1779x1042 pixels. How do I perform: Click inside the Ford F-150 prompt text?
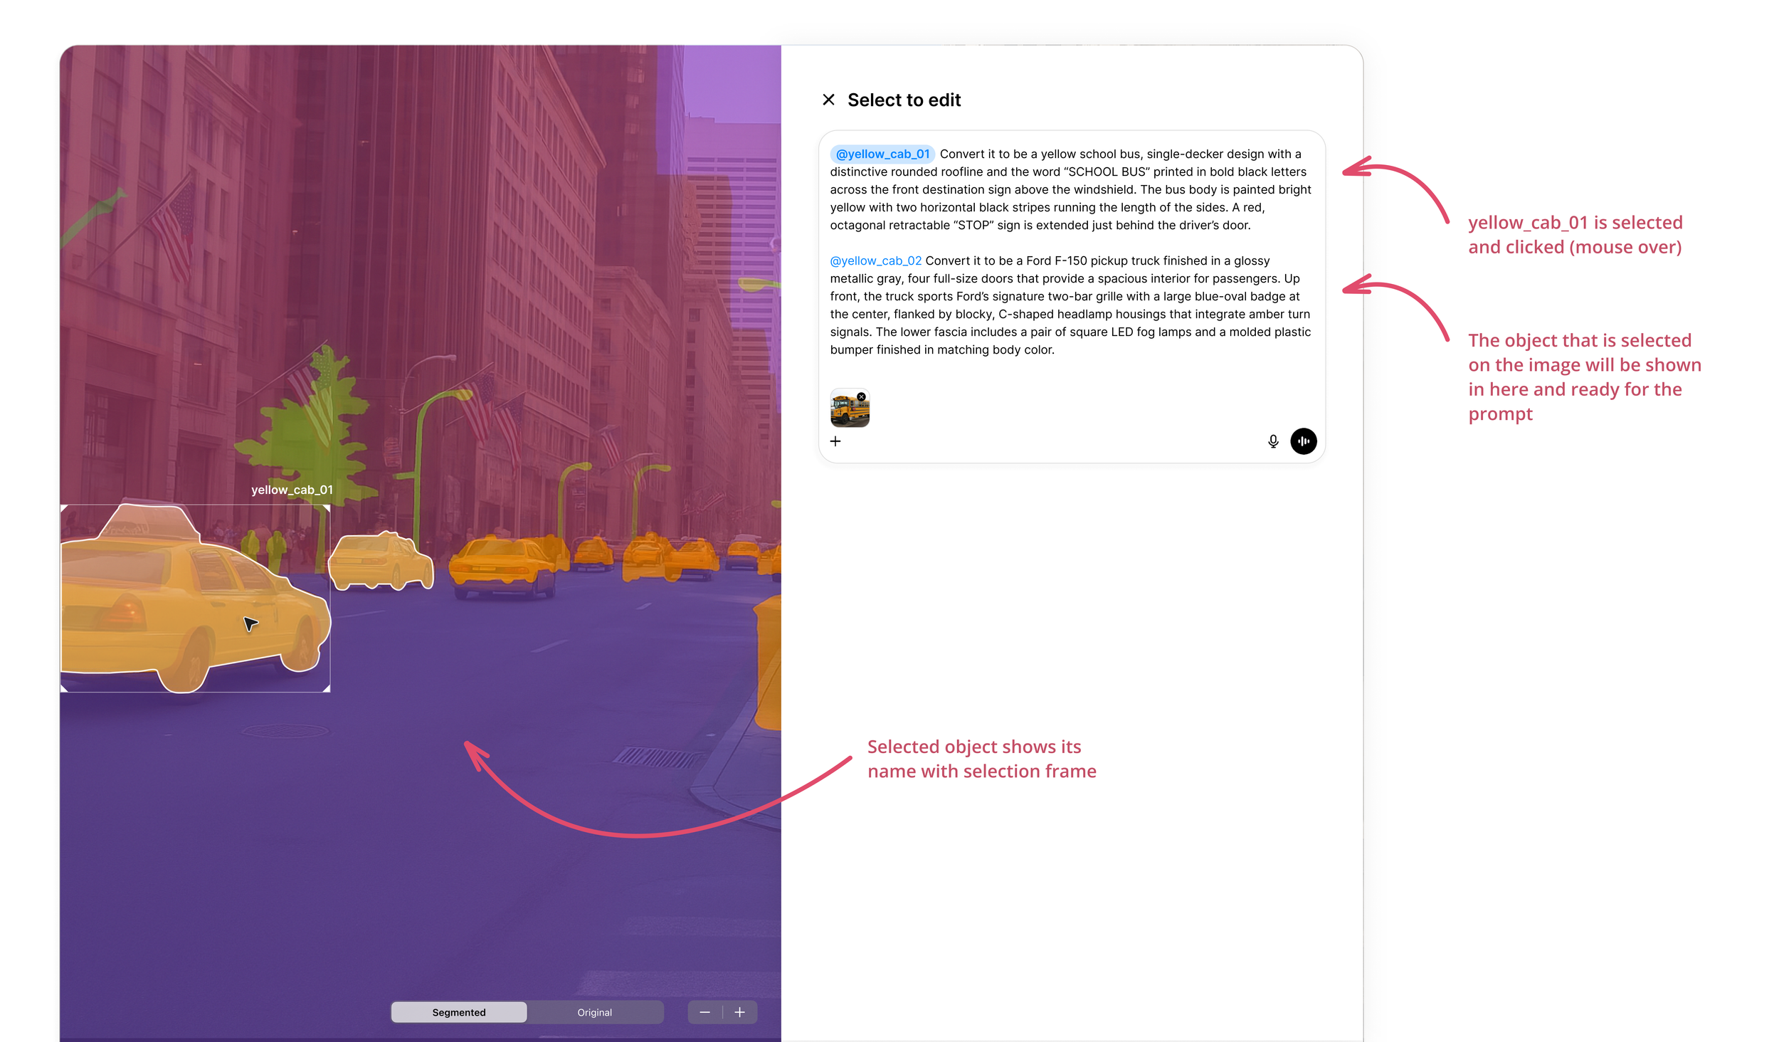[1067, 314]
